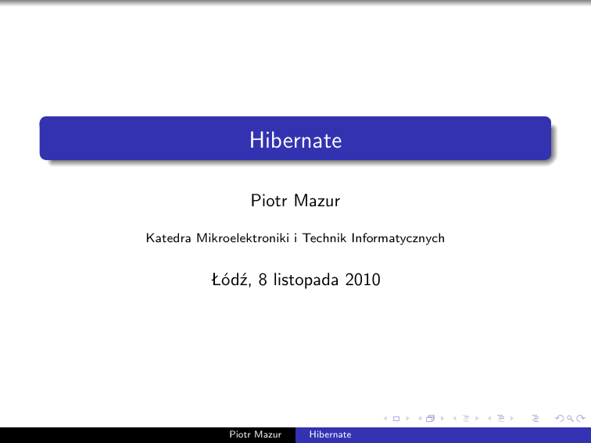Click the slide box navigation icon
This screenshot has height=443, width=591.
click(x=396, y=420)
